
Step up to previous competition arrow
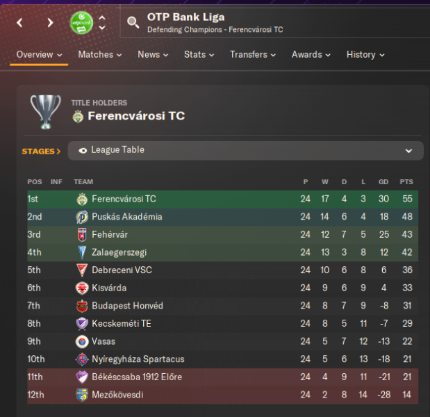coord(102,17)
